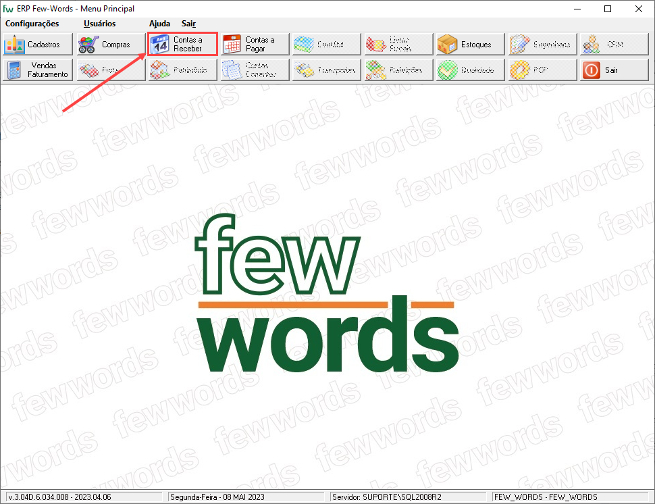Select the Contas Correntes module button
Viewport: 655px width, 504px height.
(255, 70)
